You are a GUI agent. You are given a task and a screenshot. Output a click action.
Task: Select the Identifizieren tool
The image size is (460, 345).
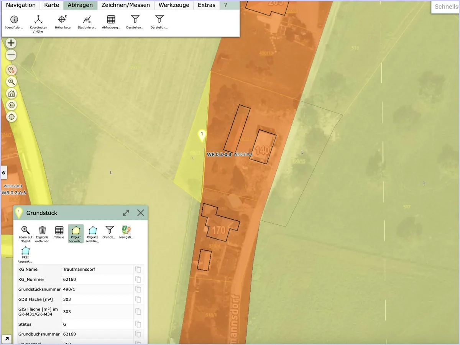[14, 22]
